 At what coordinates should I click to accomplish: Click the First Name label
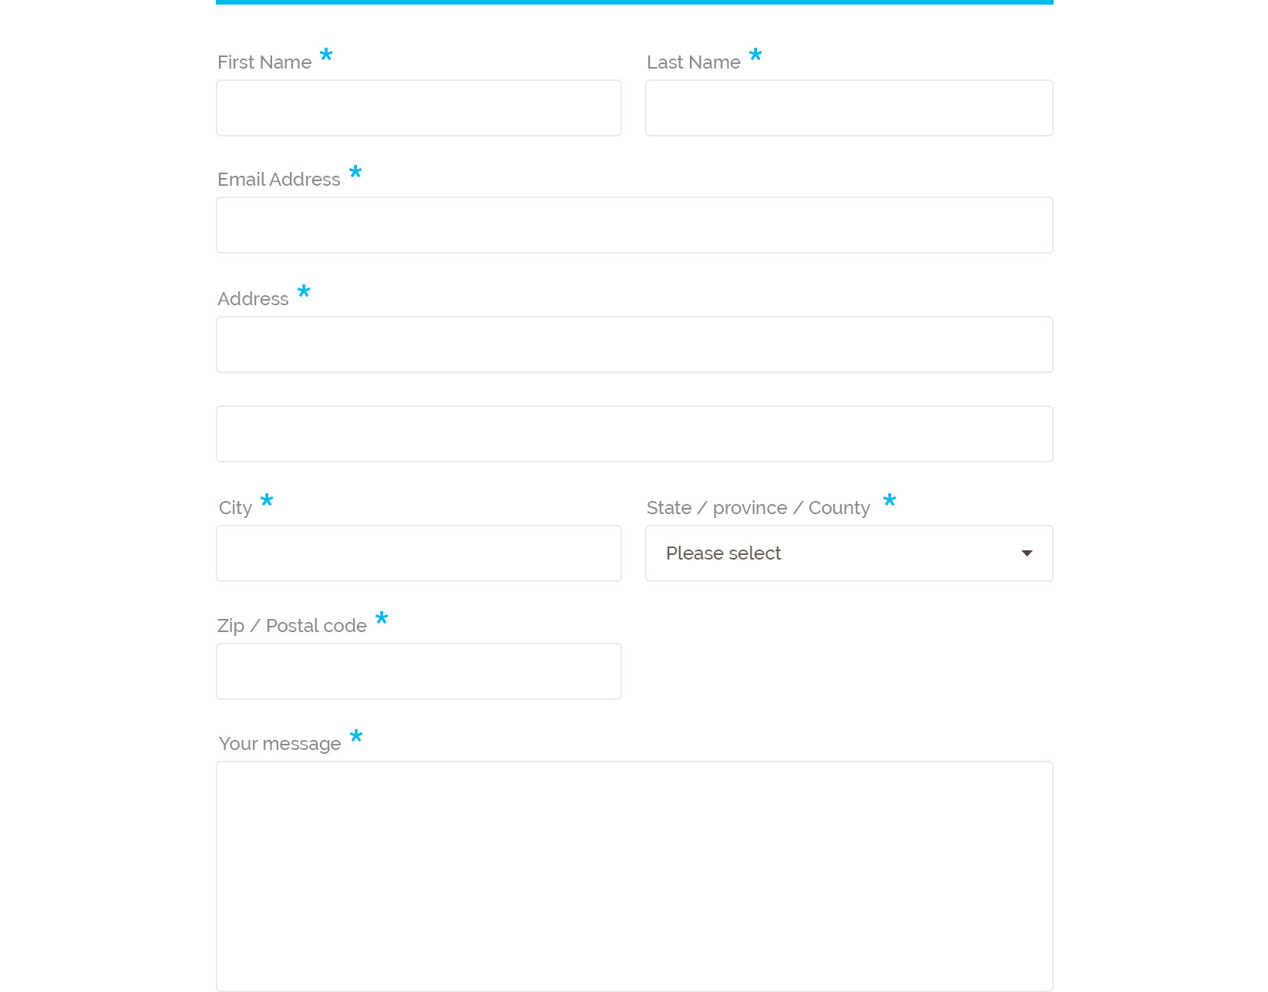[264, 62]
